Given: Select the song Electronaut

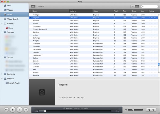Looking at the screenshot, I should click(93, 50).
